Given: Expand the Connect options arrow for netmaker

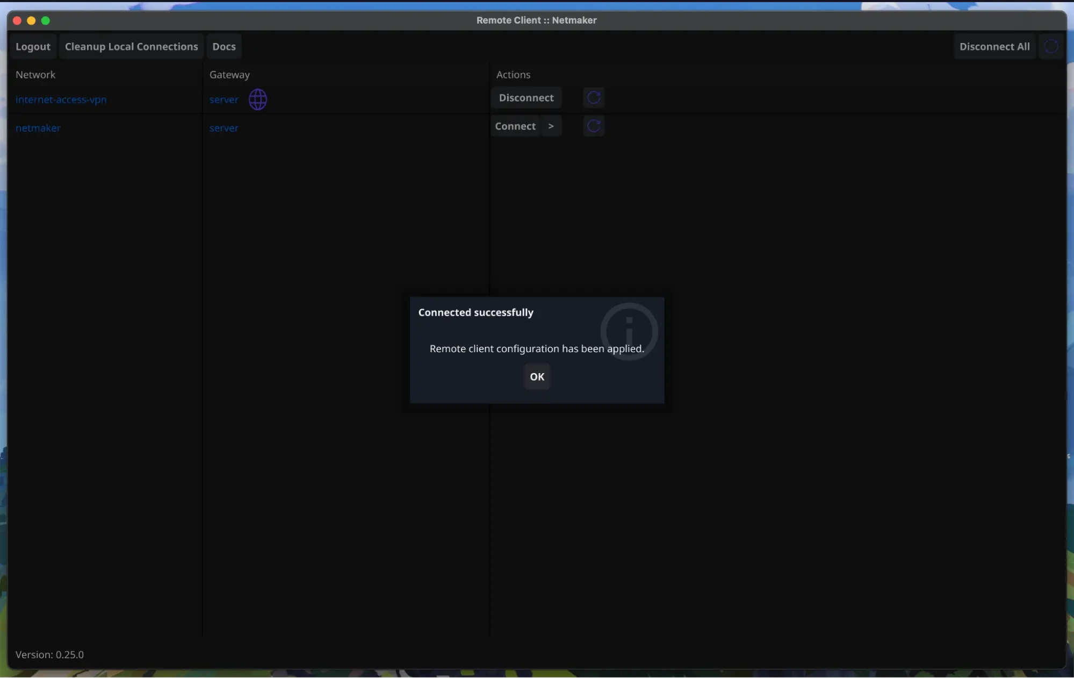Looking at the screenshot, I should click(x=551, y=126).
